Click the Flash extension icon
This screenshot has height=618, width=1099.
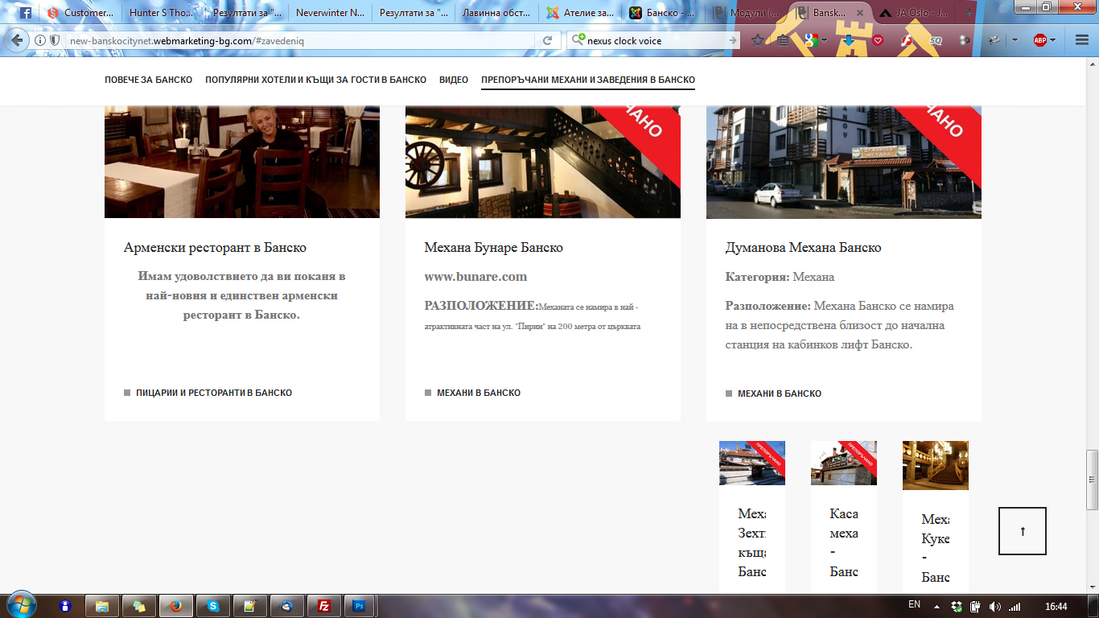pos(907,40)
